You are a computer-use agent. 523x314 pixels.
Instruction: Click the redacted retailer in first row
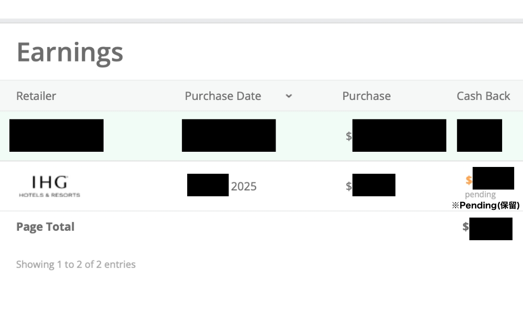56,136
